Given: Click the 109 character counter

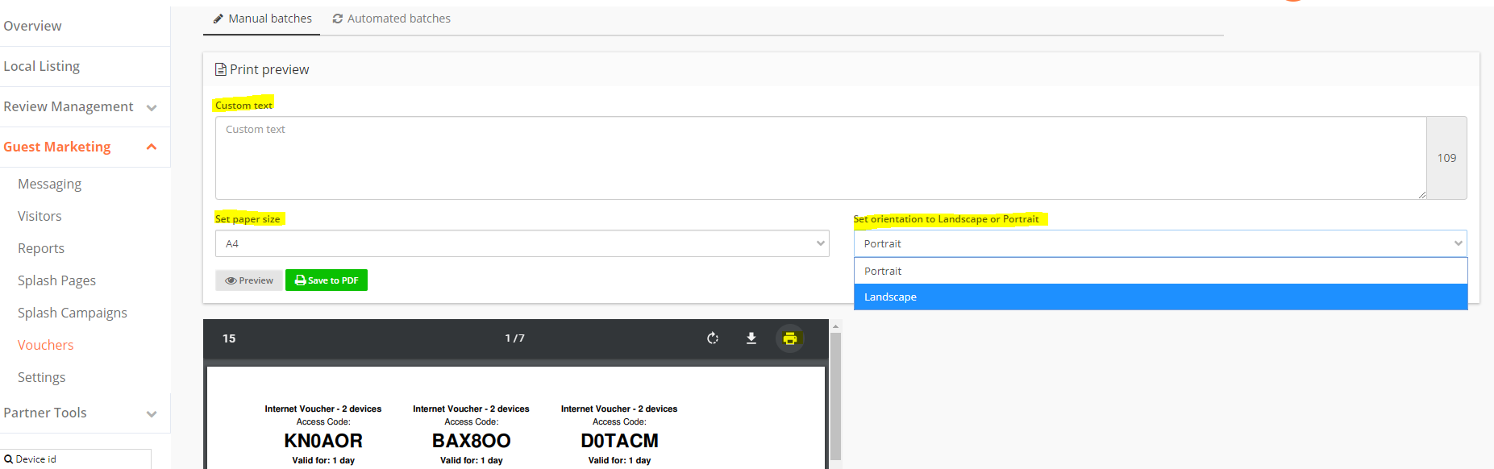Looking at the screenshot, I should click(1446, 158).
